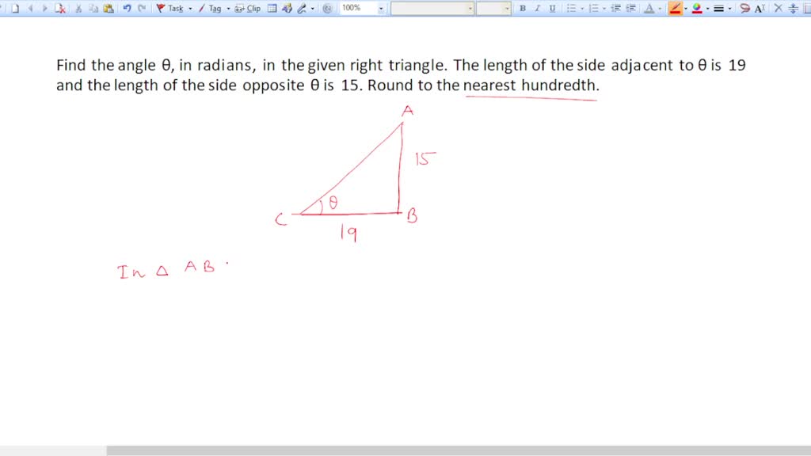Toggle bold formatting

coord(524,8)
